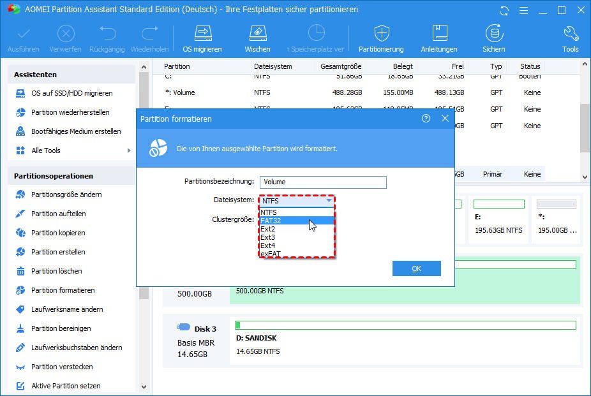The height and width of the screenshot is (396, 591).
Task: Click help icon in format dialog
Action: pyautogui.click(x=426, y=119)
